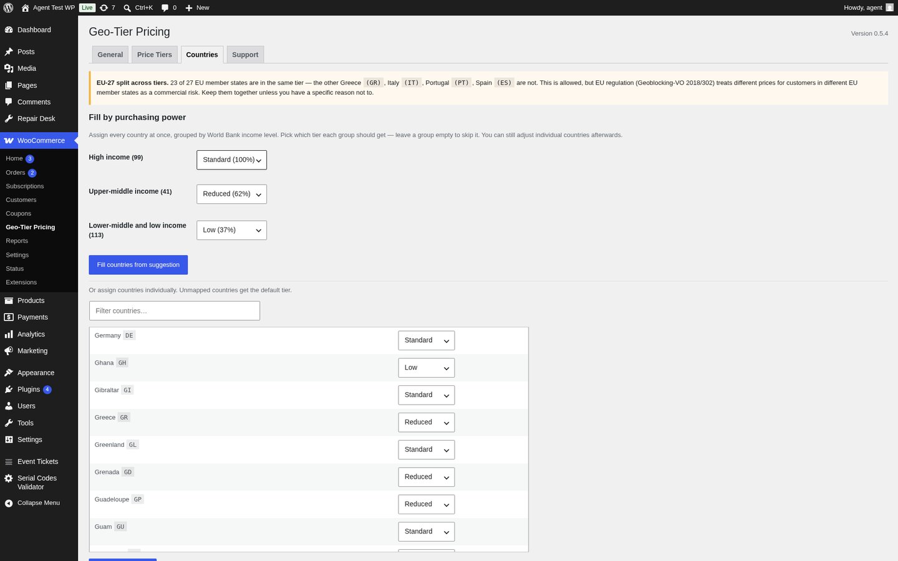The image size is (898, 561).
Task: Switch to the Support tab
Action: [x=245, y=55]
